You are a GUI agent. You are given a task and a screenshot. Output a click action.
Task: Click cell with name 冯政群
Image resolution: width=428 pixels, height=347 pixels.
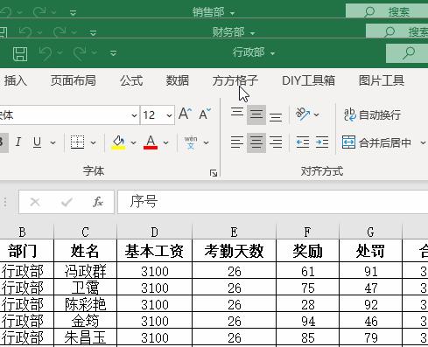tap(85, 271)
